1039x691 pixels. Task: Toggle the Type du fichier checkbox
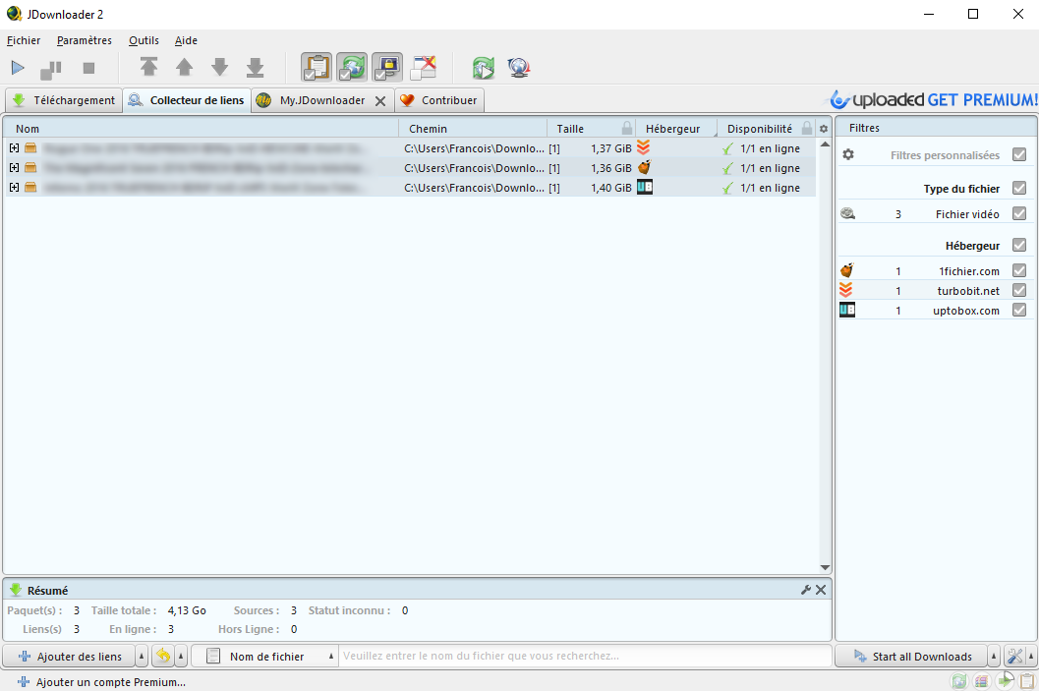(1019, 188)
